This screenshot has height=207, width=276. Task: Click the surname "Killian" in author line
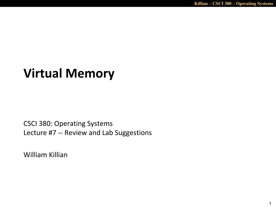[58, 155]
